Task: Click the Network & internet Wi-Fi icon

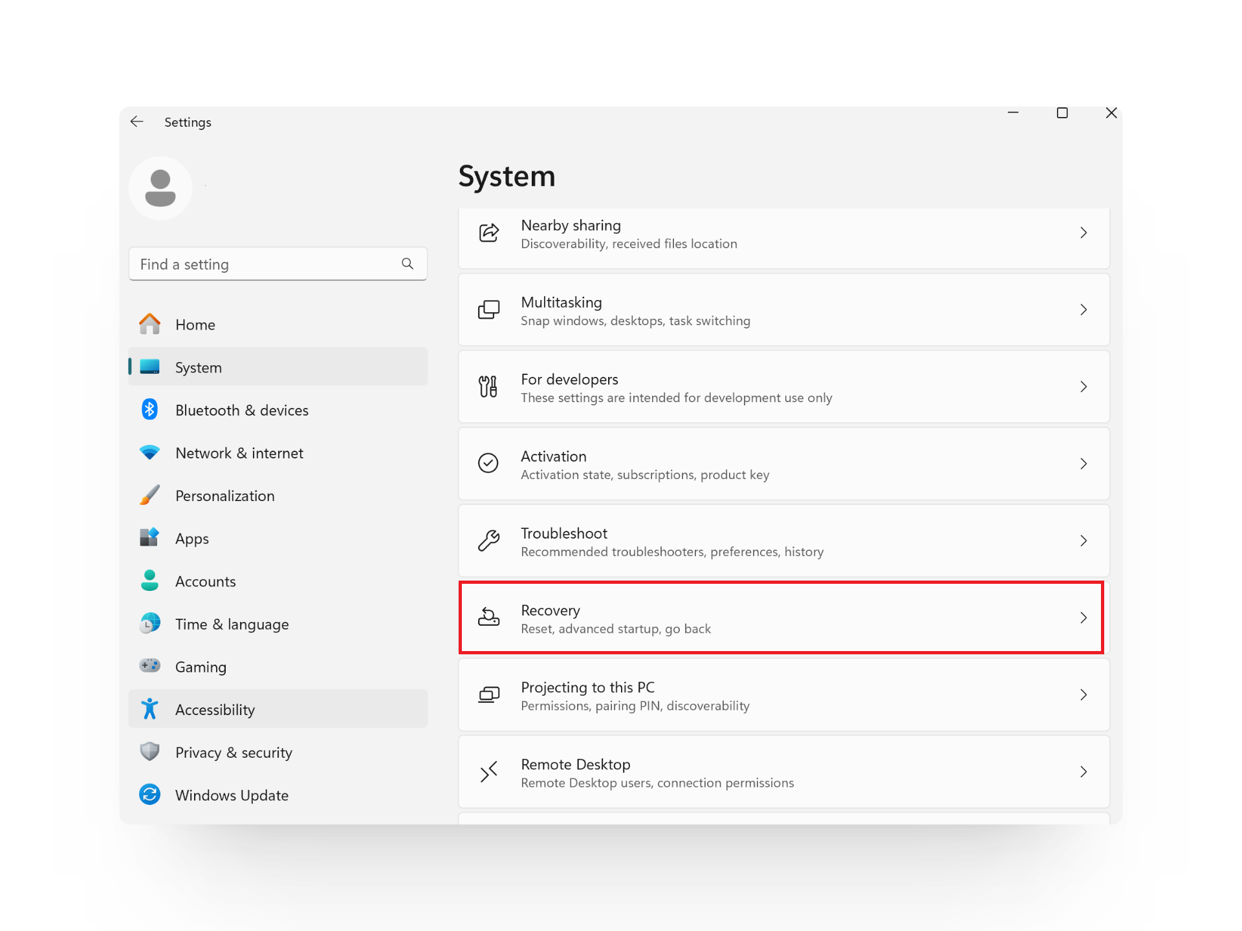Action: (x=149, y=452)
